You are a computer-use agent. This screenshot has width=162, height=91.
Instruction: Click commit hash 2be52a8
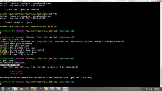pos(4,41)
